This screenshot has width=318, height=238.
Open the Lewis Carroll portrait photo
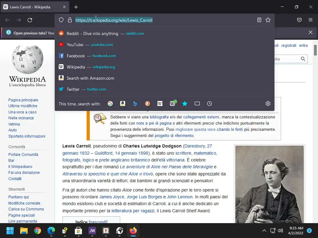pos(269,184)
